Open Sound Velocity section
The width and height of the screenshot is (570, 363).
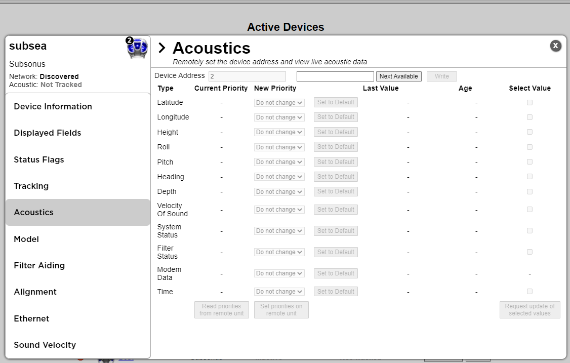point(78,345)
